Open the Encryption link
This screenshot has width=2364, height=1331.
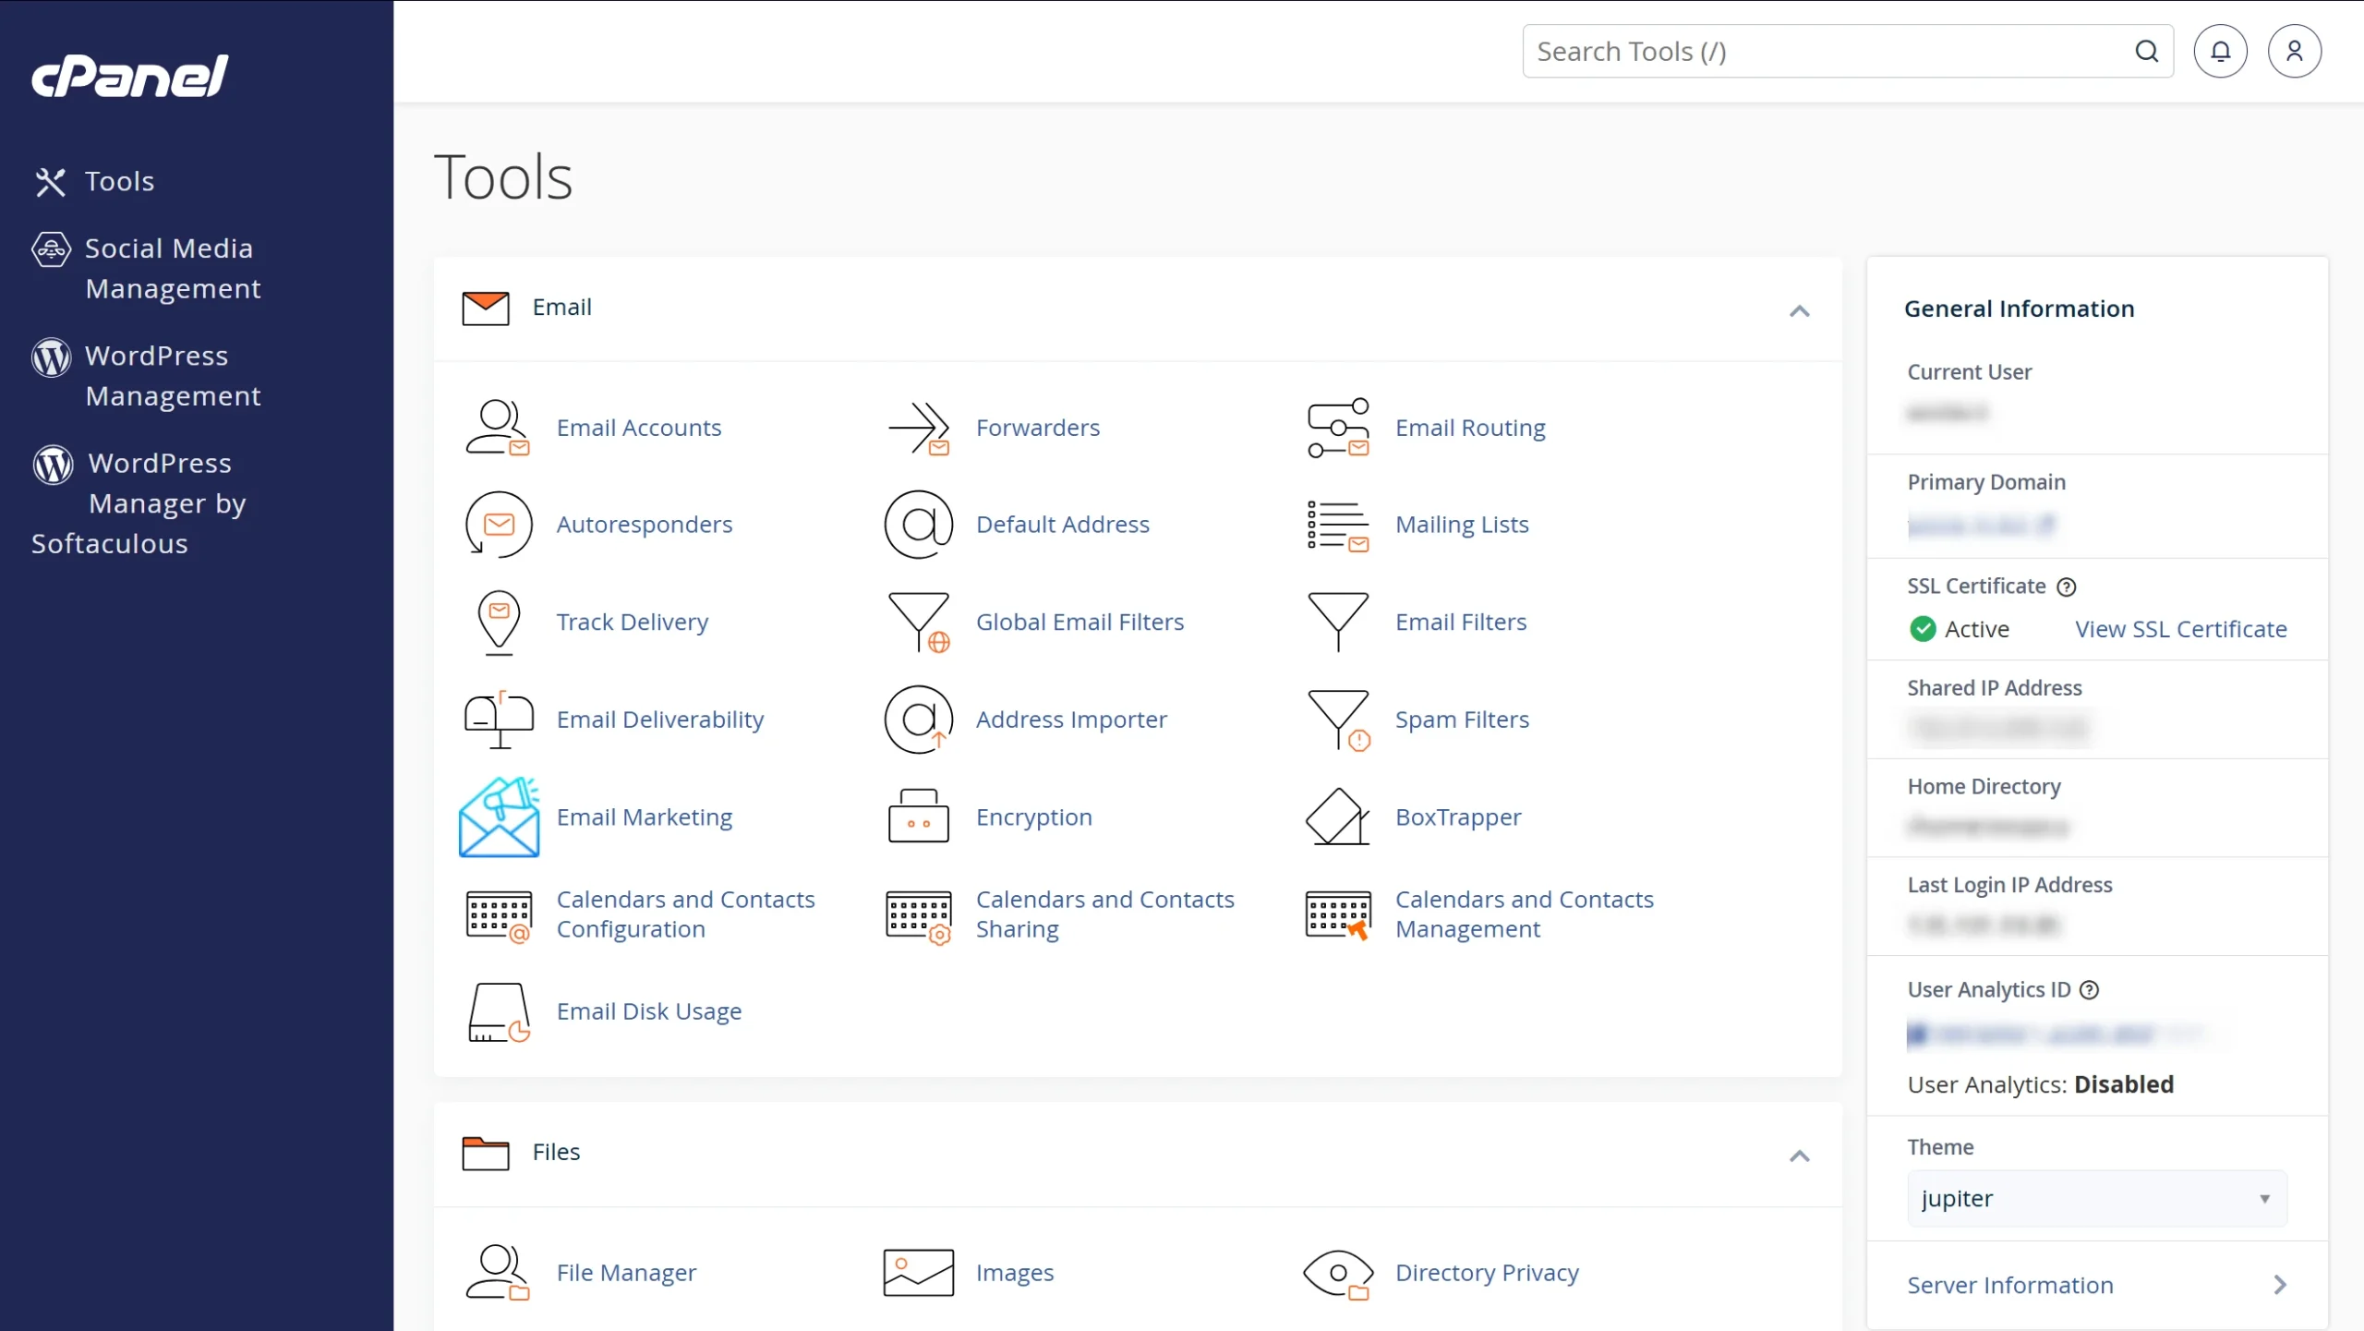coord(1034,817)
